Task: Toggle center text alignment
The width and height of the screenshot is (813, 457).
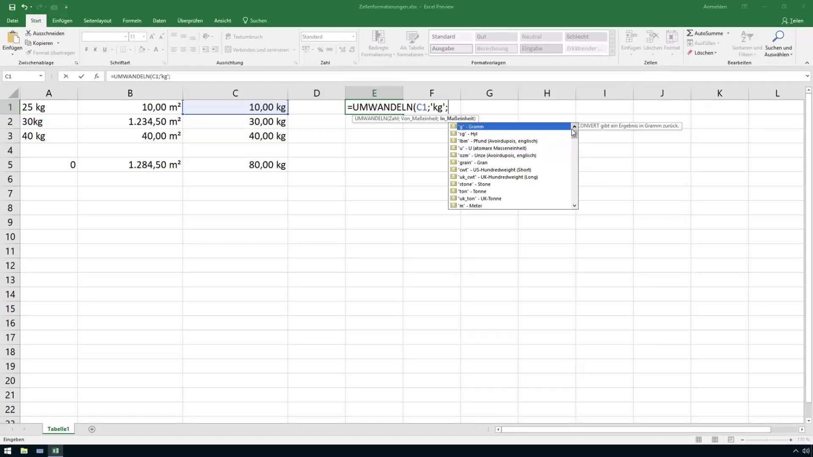Action: coord(183,50)
